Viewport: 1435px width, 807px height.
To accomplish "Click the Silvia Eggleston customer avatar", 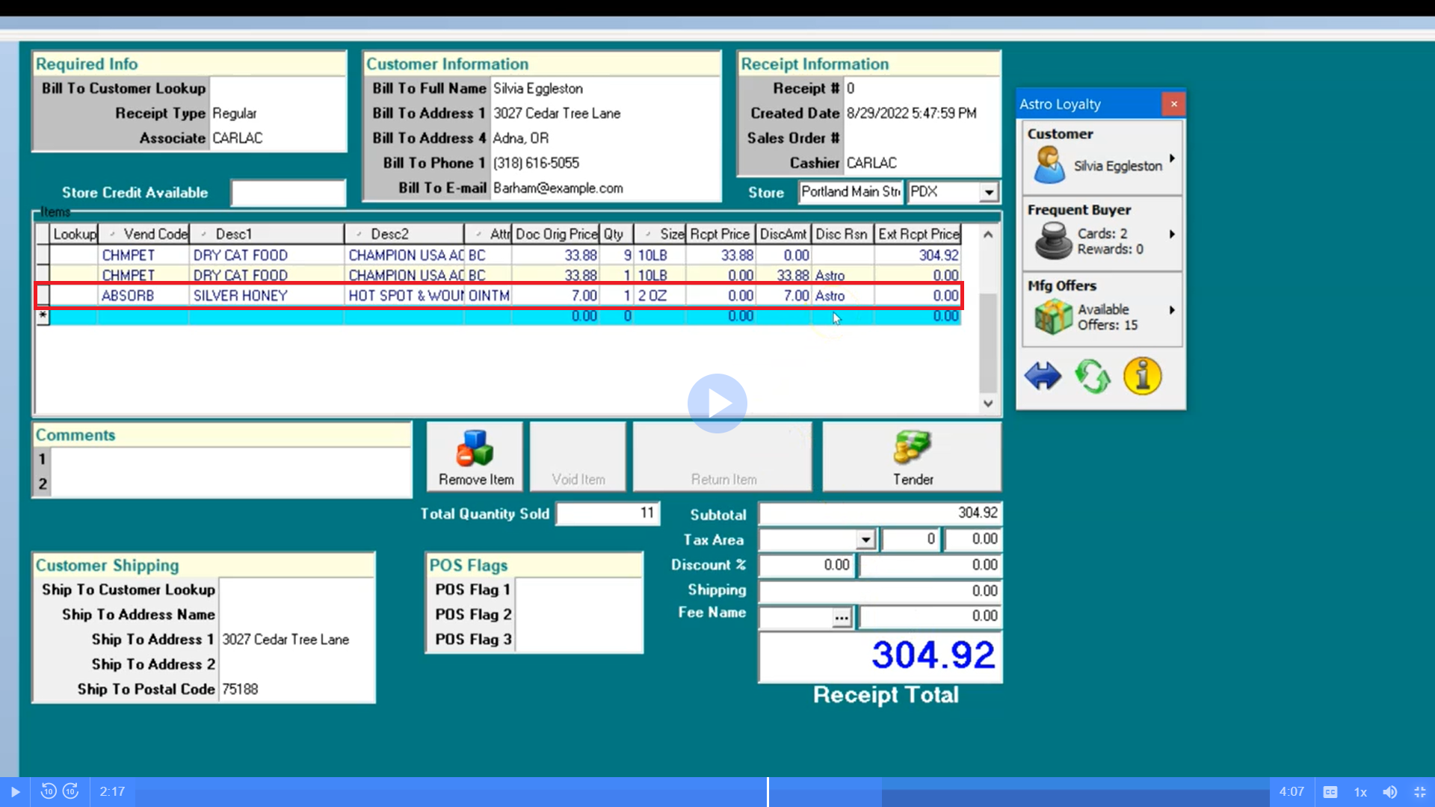I will [1049, 165].
